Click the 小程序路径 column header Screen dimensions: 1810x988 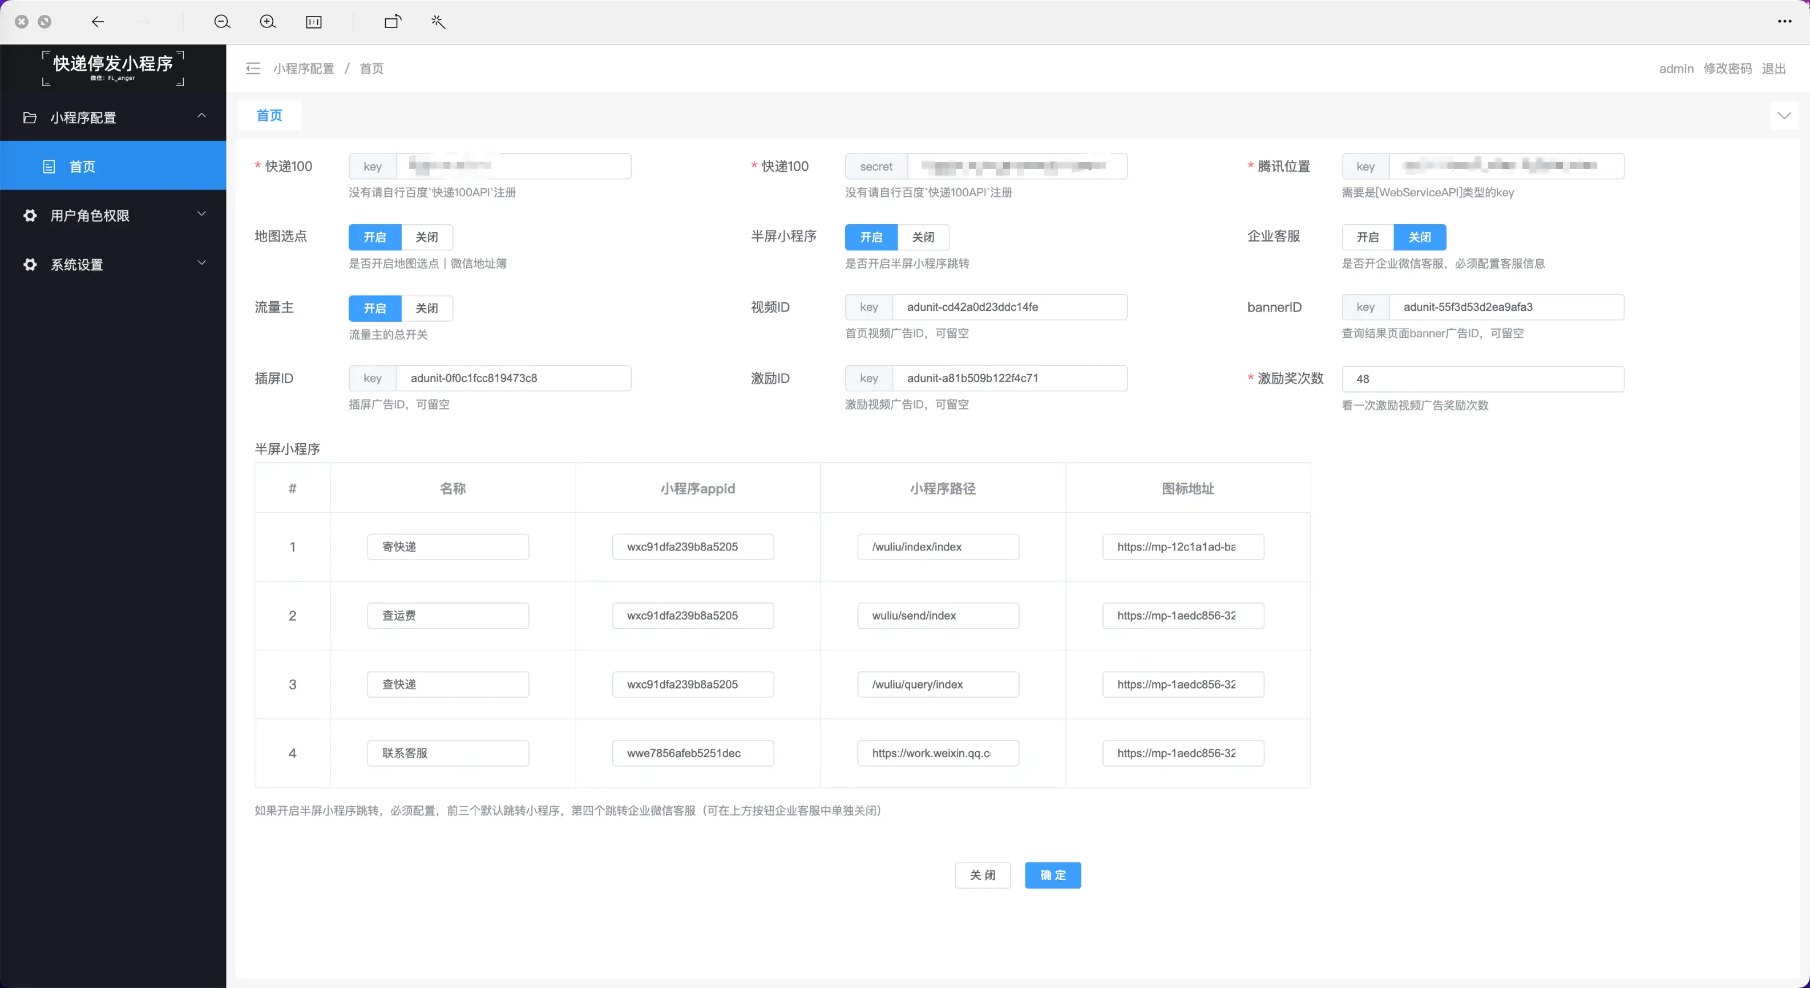pyautogui.click(x=943, y=488)
